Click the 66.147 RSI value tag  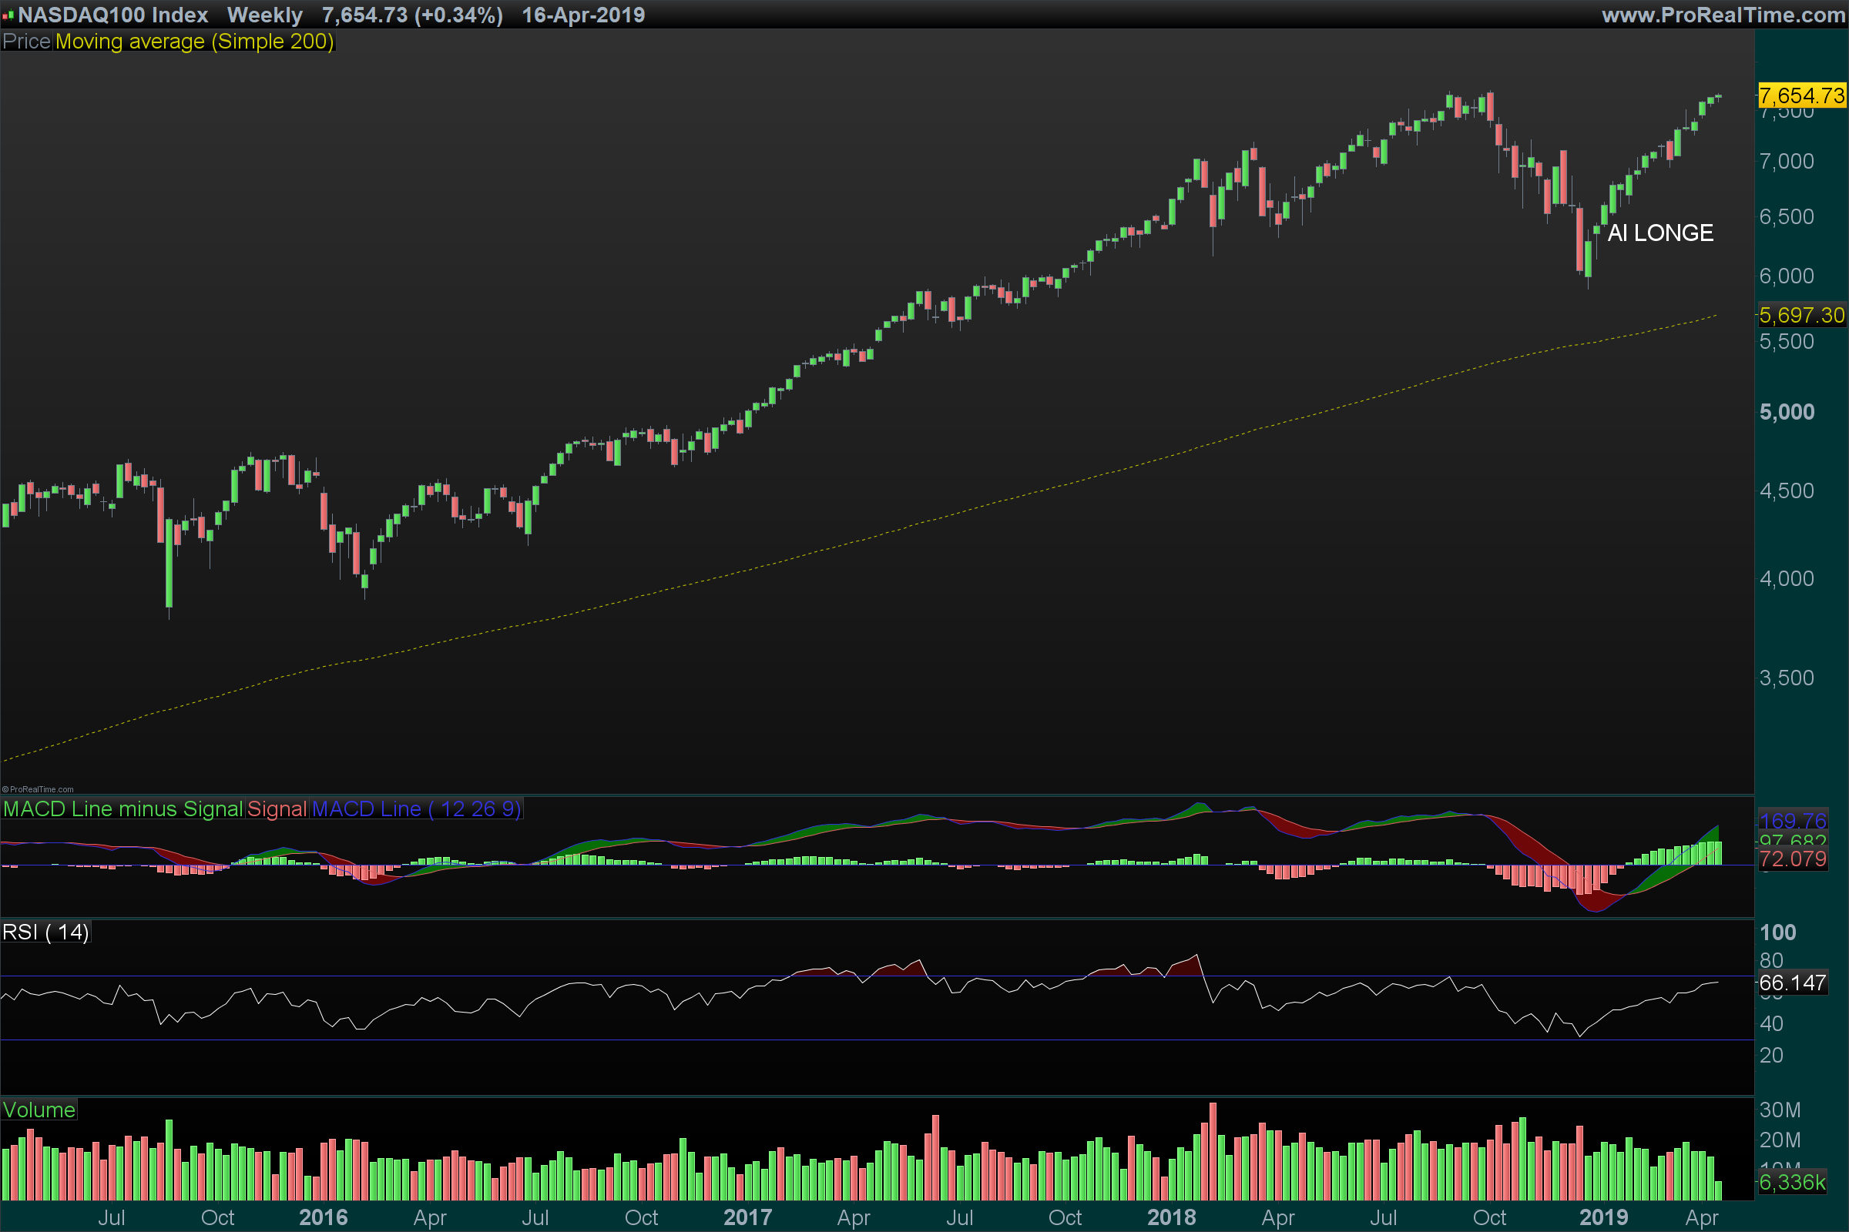click(x=1793, y=983)
